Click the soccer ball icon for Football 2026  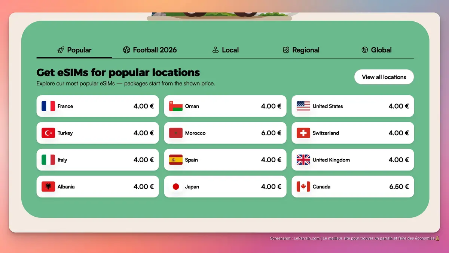pos(126,50)
